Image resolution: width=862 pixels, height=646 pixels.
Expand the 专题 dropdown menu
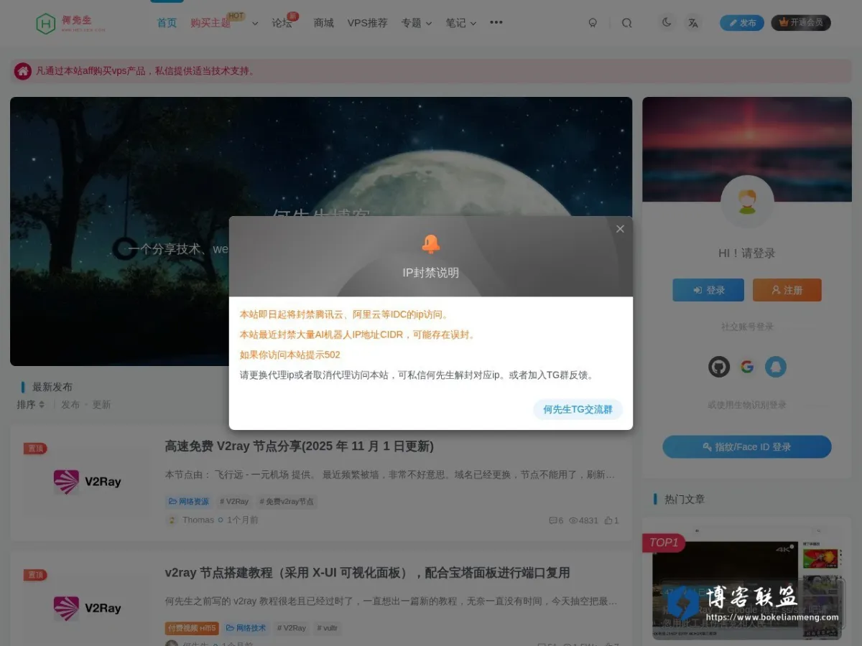(417, 23)
